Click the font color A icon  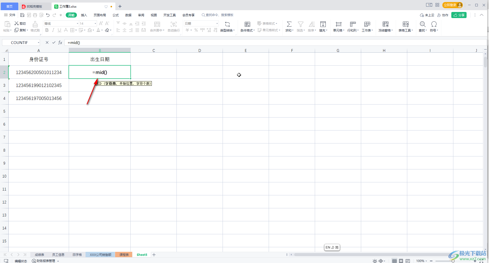pos(98,30)
